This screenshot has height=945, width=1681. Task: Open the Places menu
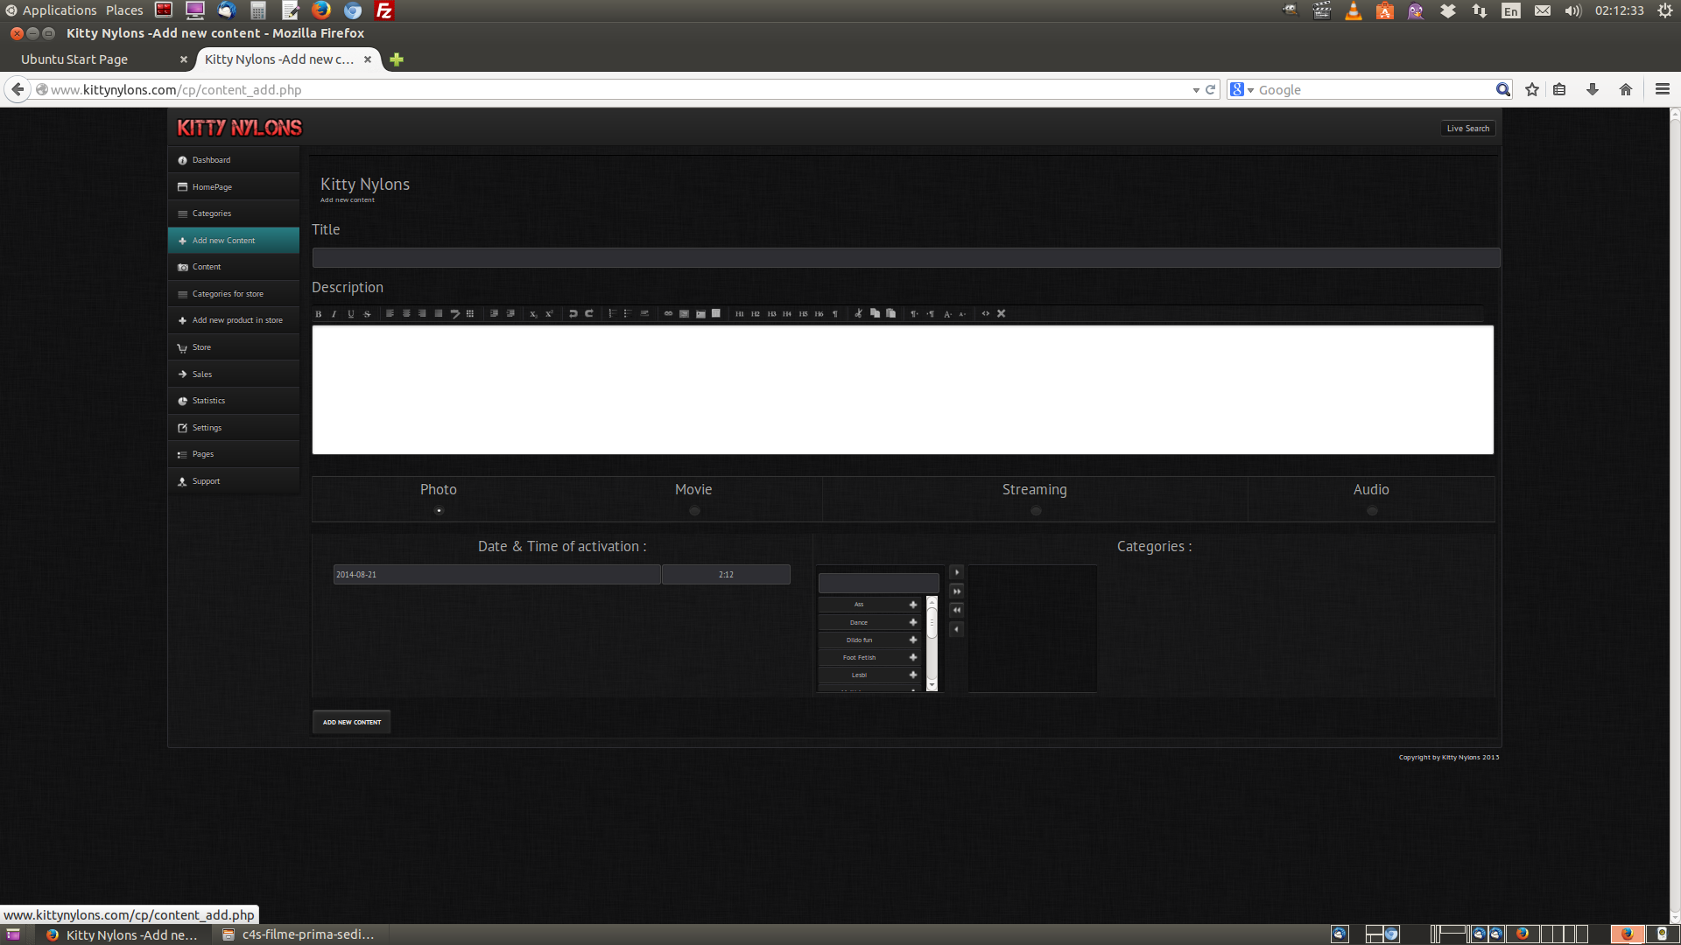(124, 10)
